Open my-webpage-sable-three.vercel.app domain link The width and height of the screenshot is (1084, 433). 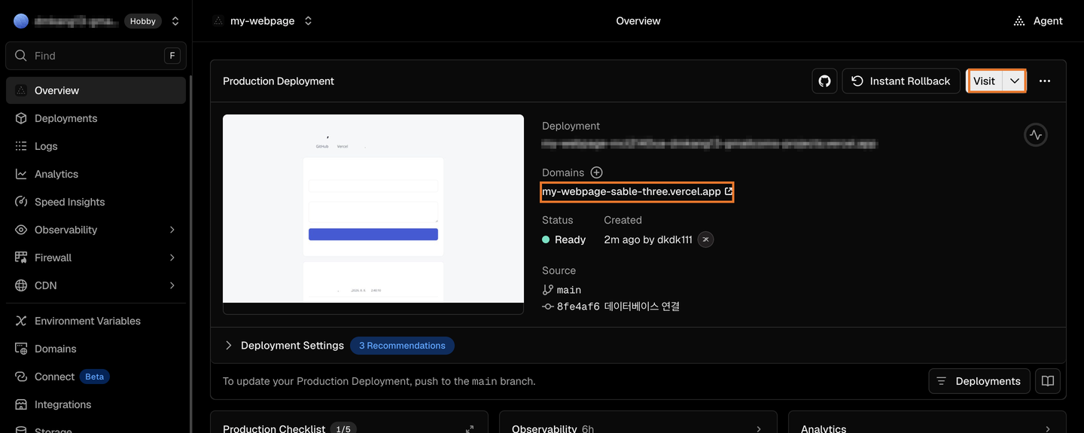click(x=638, y=192)
